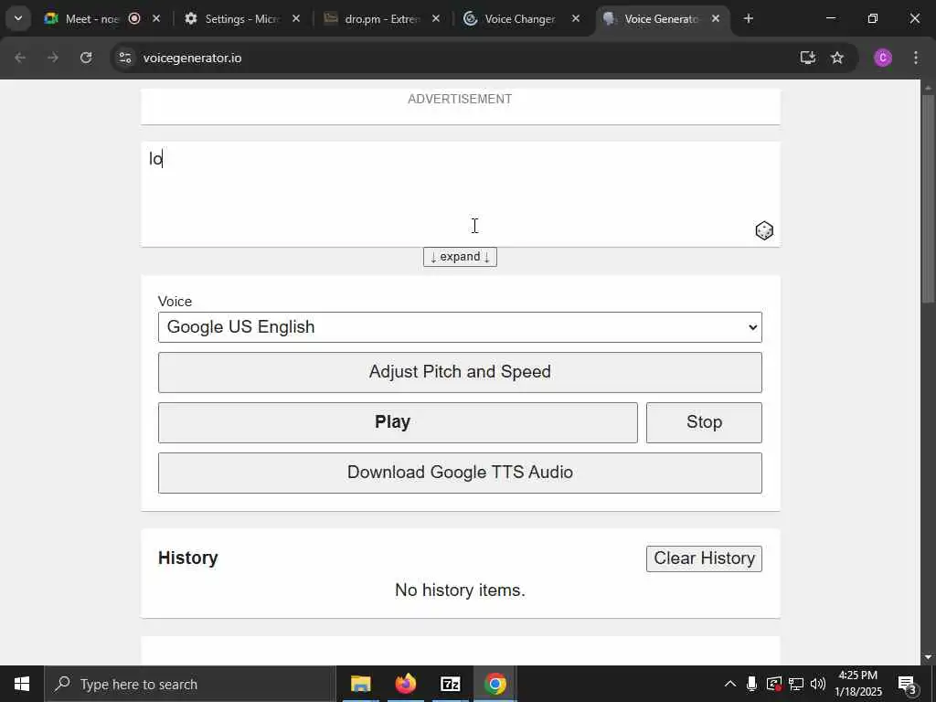The height and width of the screenshot is (702, 936).
Task: Close the Meet tab
Action: tap(156, 19)
